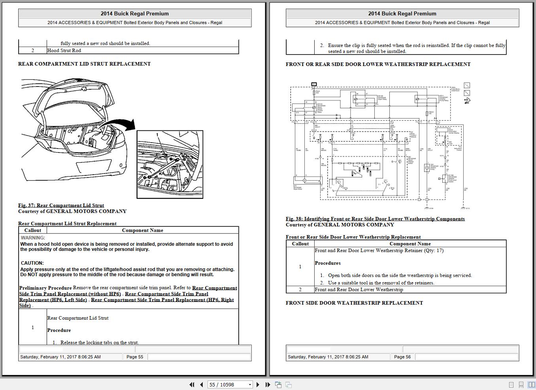This screenshot has height=390, width=536.
Task: Click the Fig. 38 weatherstrip components caption link
Action: [x=375, y=219]
